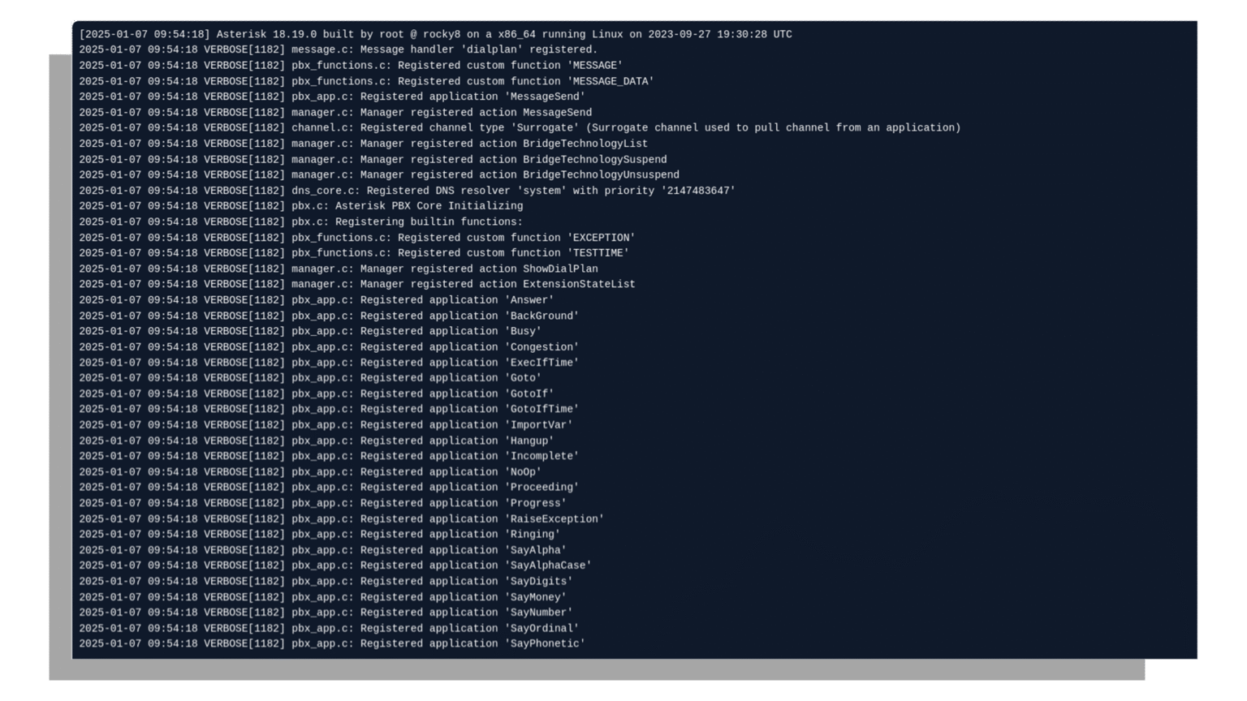Select the Registered application 'Congestion' line

[329, 347]
